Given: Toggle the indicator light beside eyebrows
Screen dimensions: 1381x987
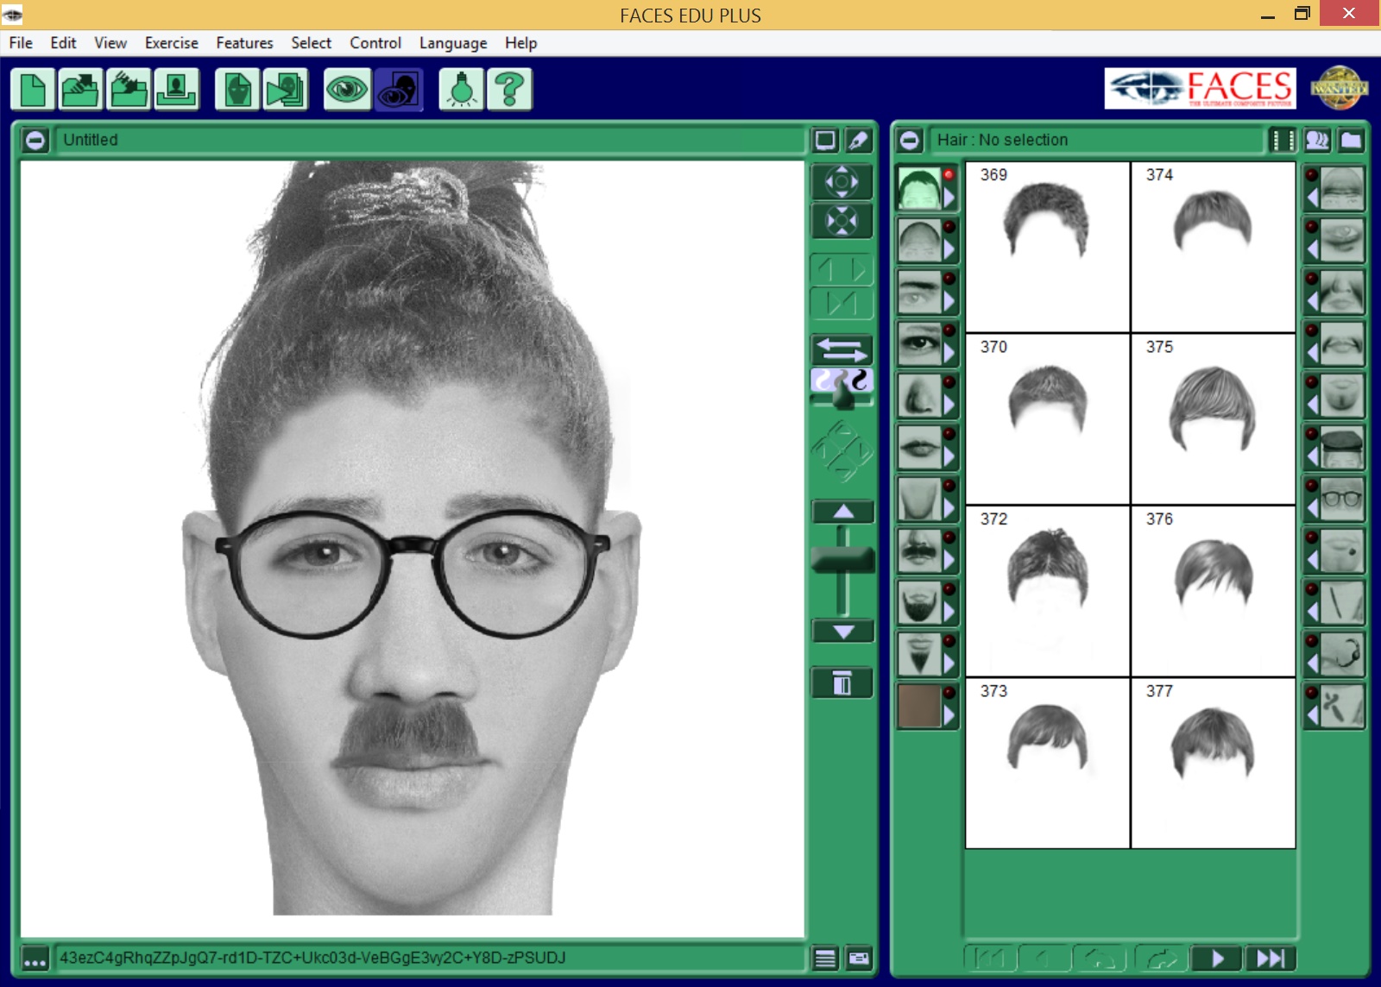Looking at the screenshot, I should tap(949, 278).
